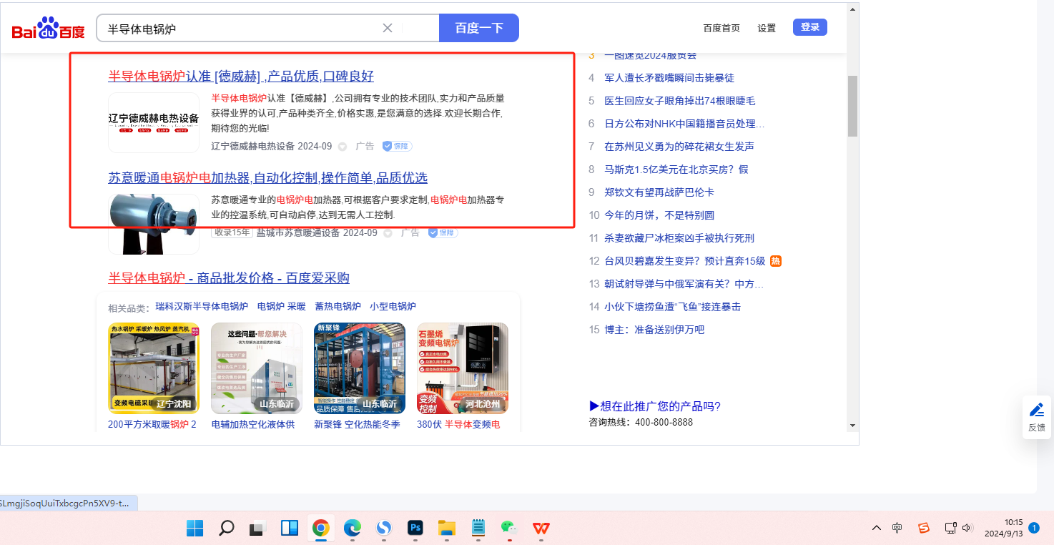Click the search box containing 半导体电锅炉
This screenshot has width=1054, height=545.
[x=240, y=29]
